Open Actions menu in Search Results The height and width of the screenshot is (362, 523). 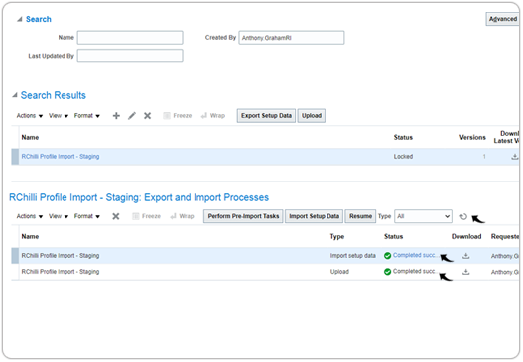[x=30, y=116]
